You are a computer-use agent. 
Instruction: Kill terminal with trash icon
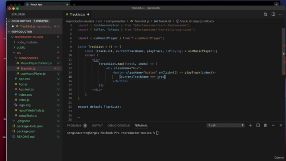tap(265, 125)
